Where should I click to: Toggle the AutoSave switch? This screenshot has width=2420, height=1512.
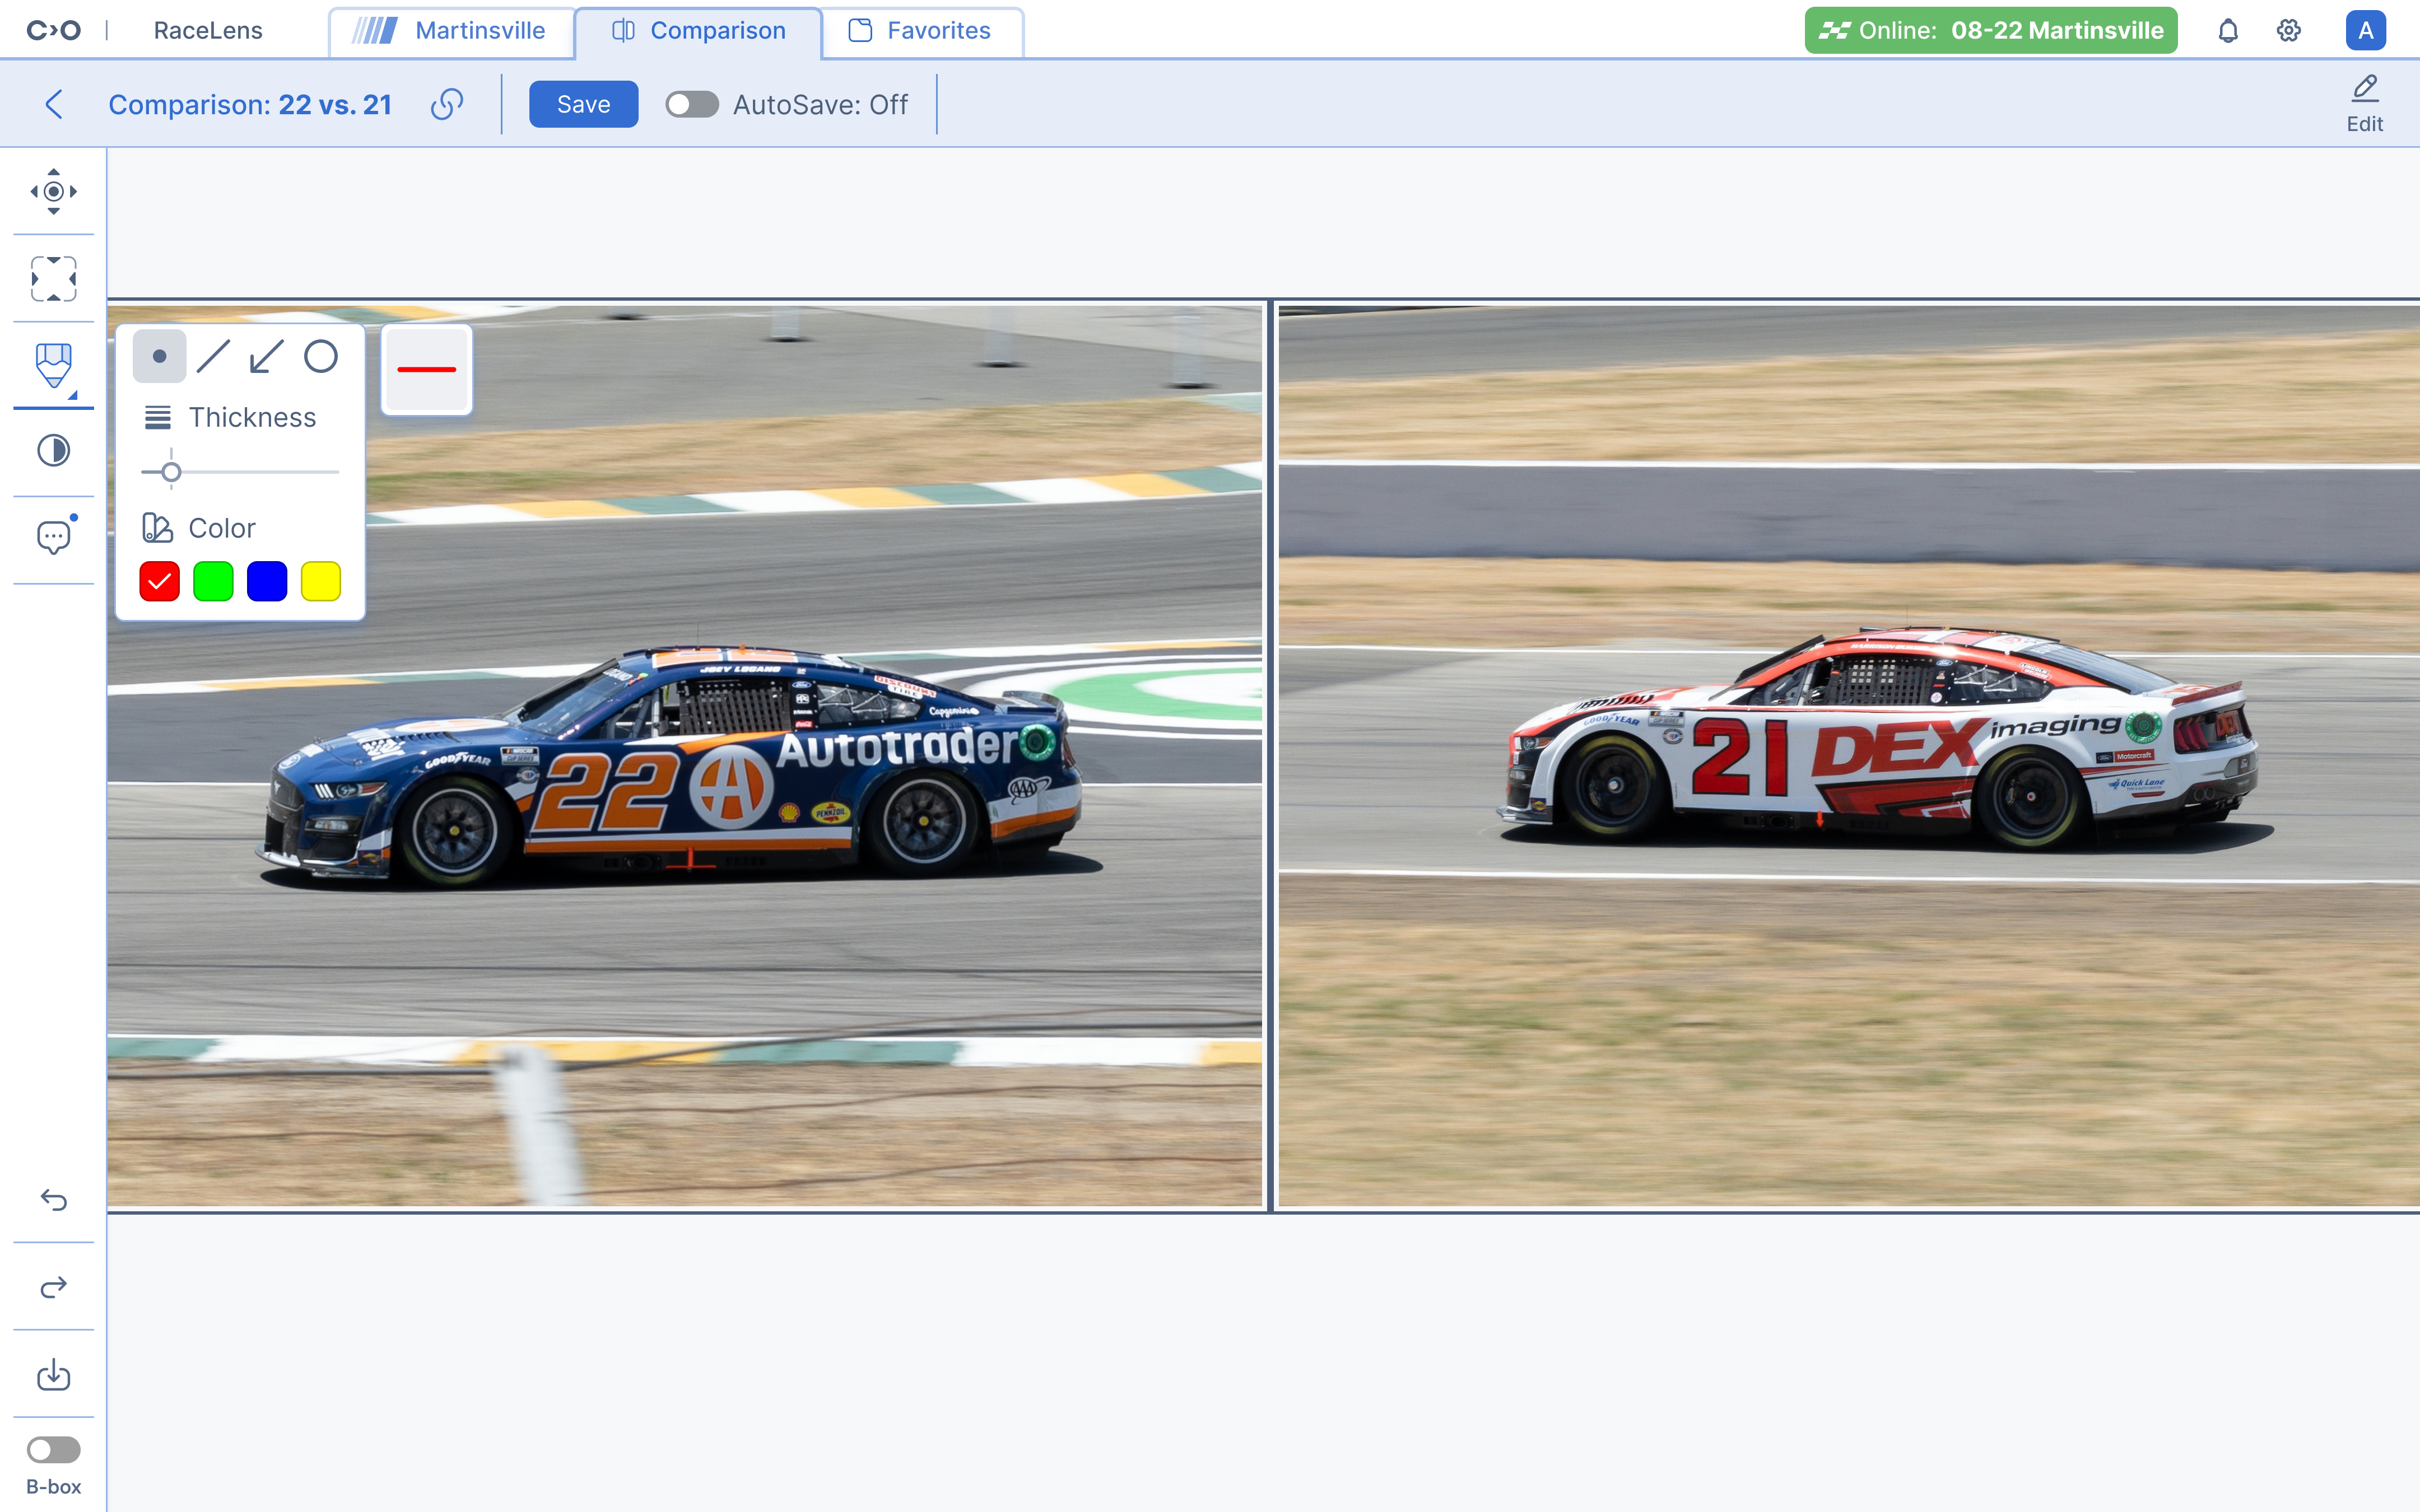(x=692, y=104)
